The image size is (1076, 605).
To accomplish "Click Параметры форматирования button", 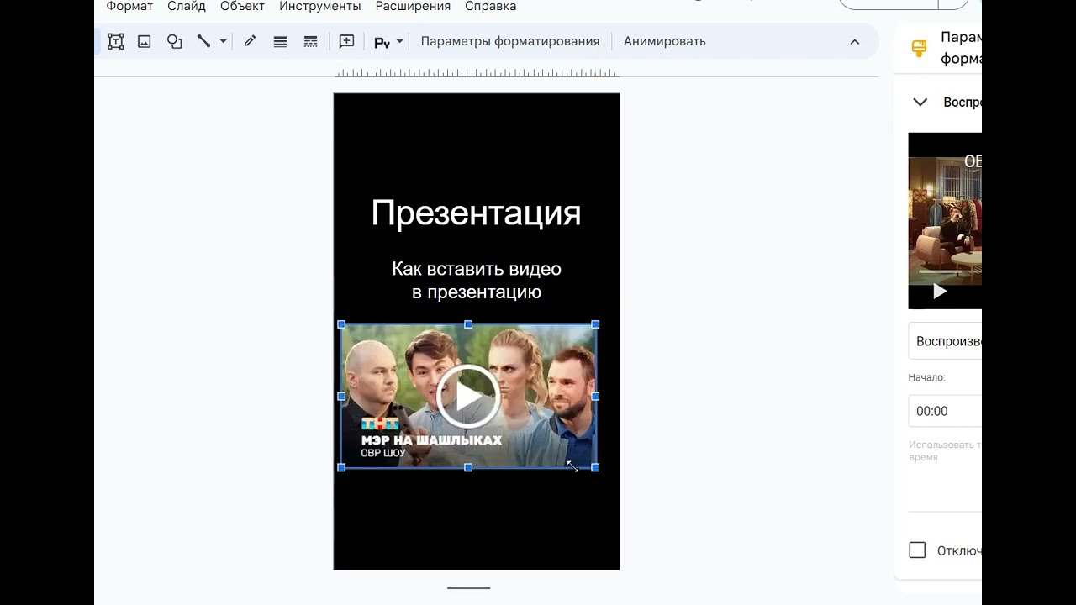I will 510,41.
